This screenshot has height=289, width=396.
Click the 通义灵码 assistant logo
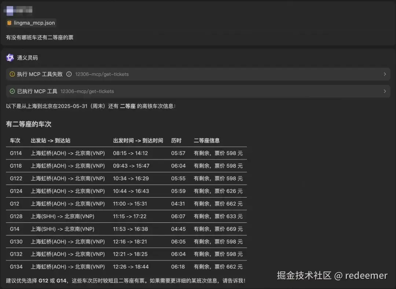10,58
